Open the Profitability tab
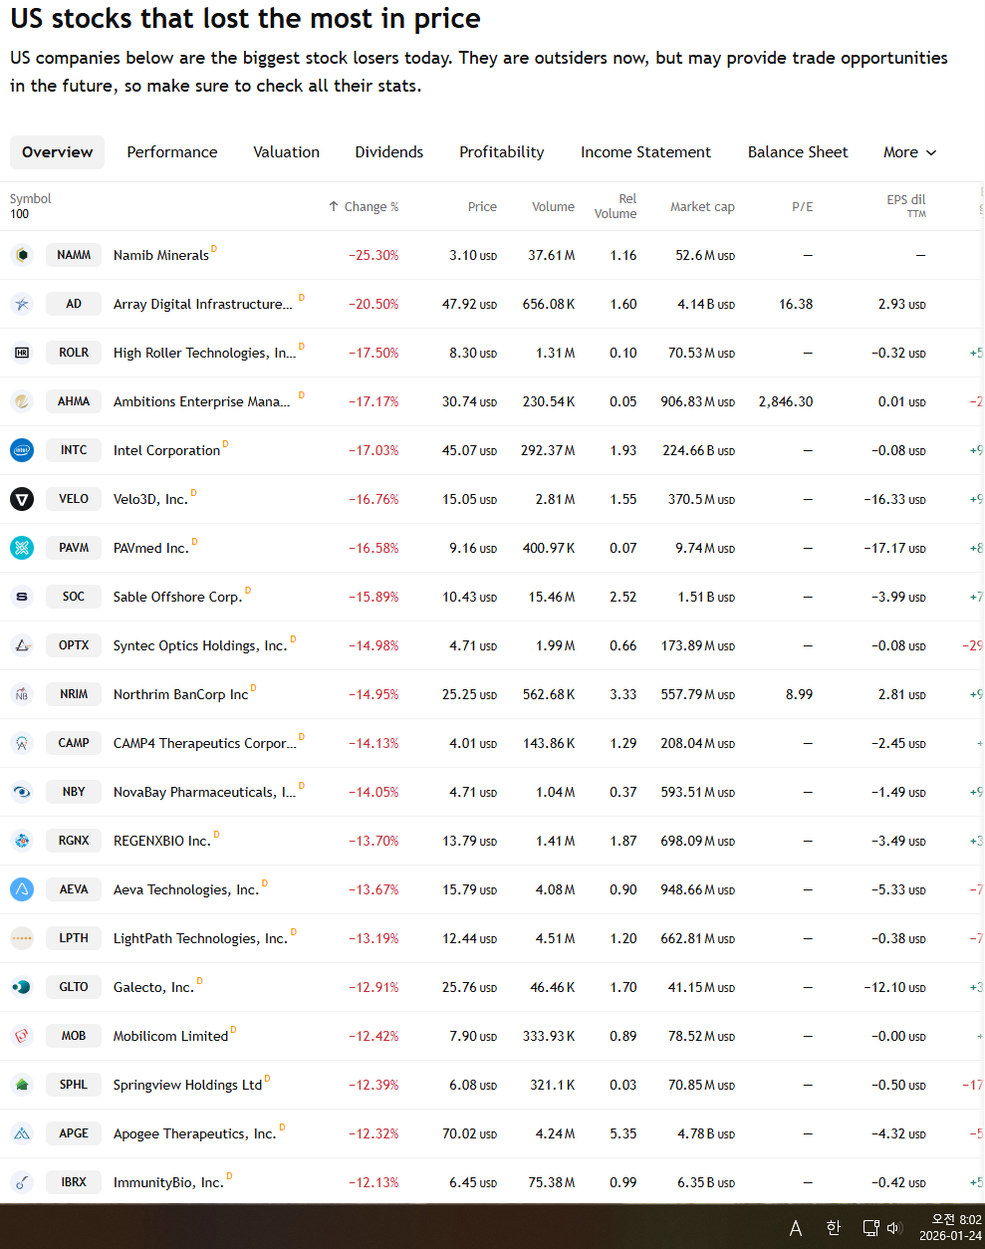 click(x=502, y=152)
